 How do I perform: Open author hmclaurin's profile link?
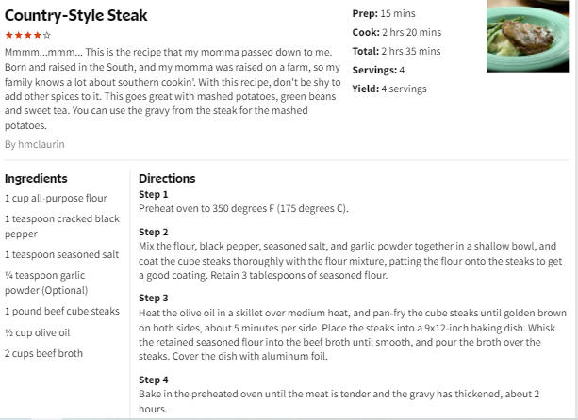(41, 144)
